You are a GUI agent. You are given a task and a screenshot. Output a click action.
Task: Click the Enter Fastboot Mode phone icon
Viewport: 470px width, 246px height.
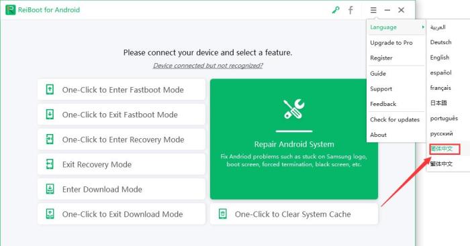[x=50, y=89]
